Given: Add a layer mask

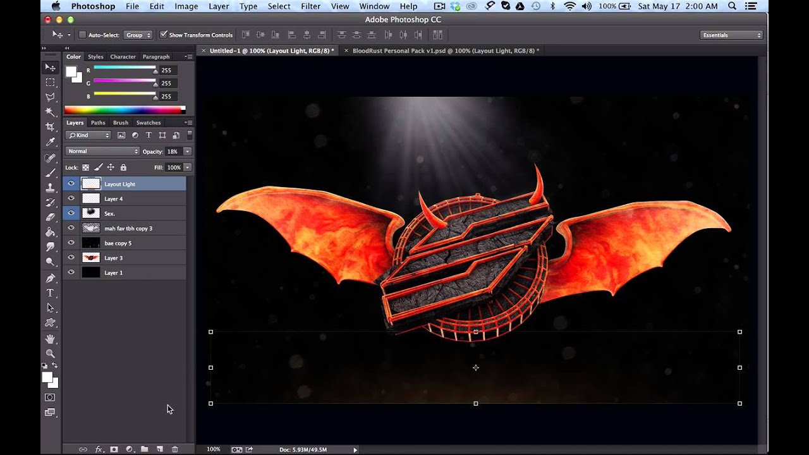Looking at the screenshot, I should click(114, 449).
